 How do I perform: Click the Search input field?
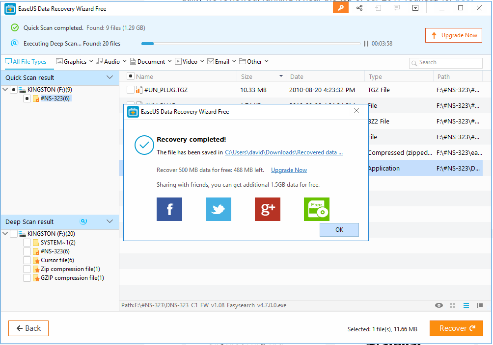445,63
